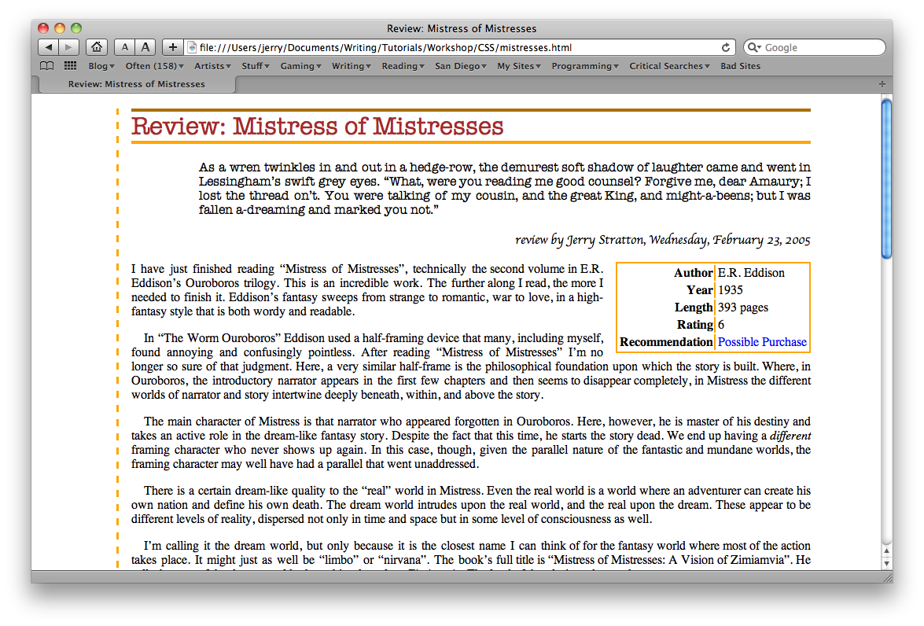The width and height of the screenshot is (924, 626).
Task: Click the Google search field
Action: [822, 48]
